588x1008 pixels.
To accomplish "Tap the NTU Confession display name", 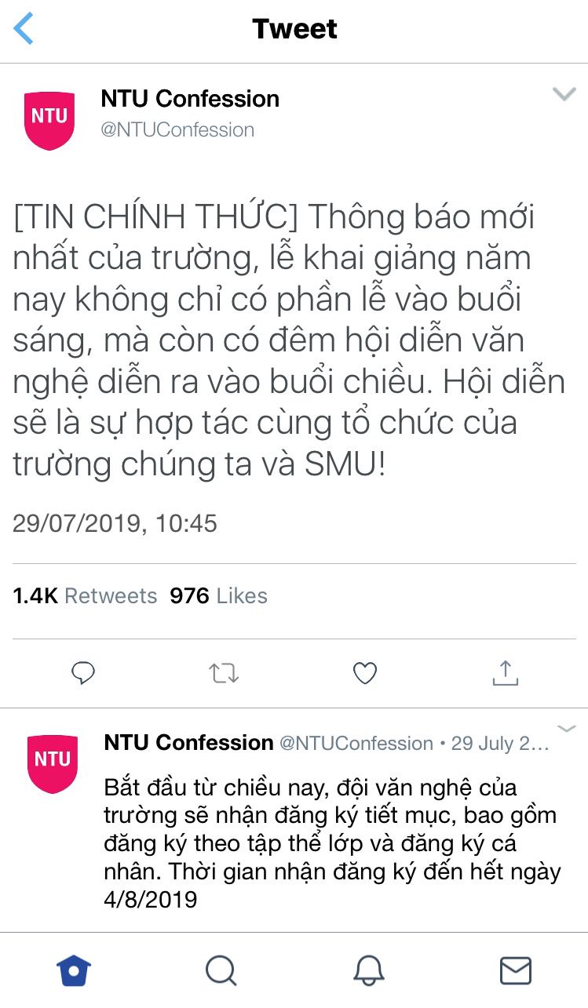I will (190, 99).
